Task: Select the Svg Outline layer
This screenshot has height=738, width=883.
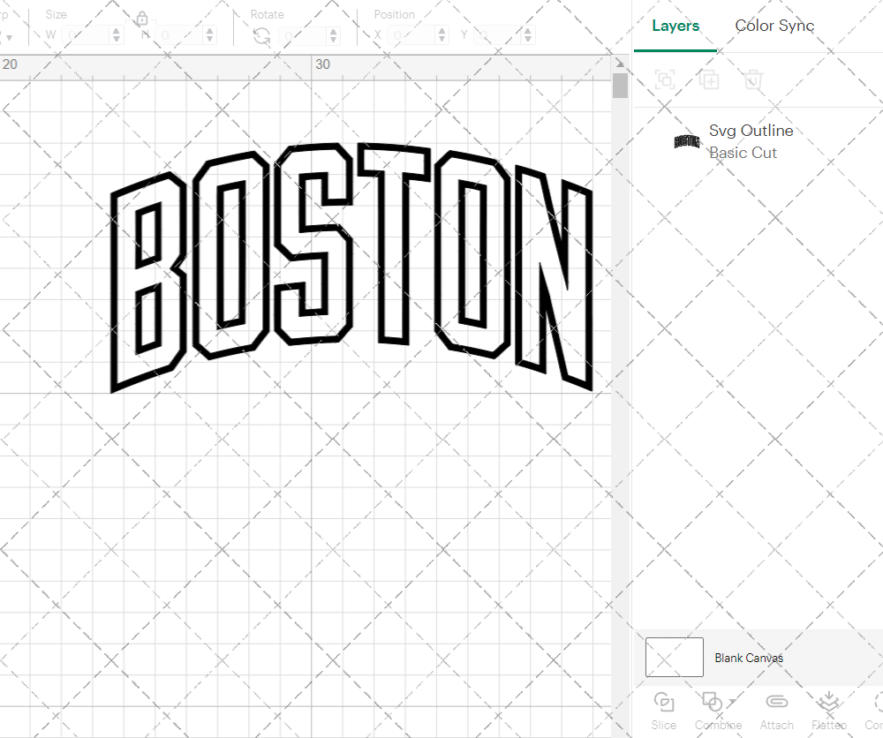Action: (758, 141)
